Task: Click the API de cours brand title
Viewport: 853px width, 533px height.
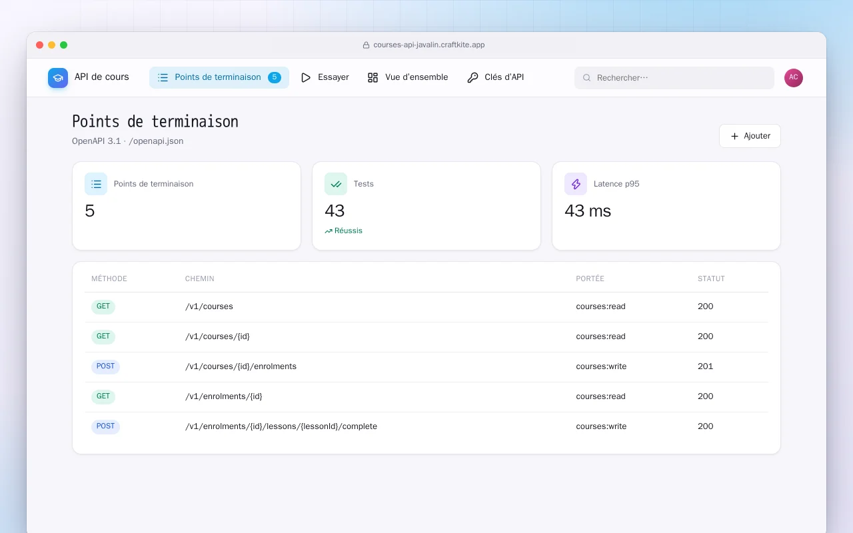Action: click(x=102, y=77)
